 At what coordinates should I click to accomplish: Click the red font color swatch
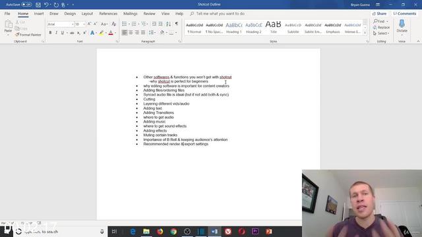click(111, 33)
